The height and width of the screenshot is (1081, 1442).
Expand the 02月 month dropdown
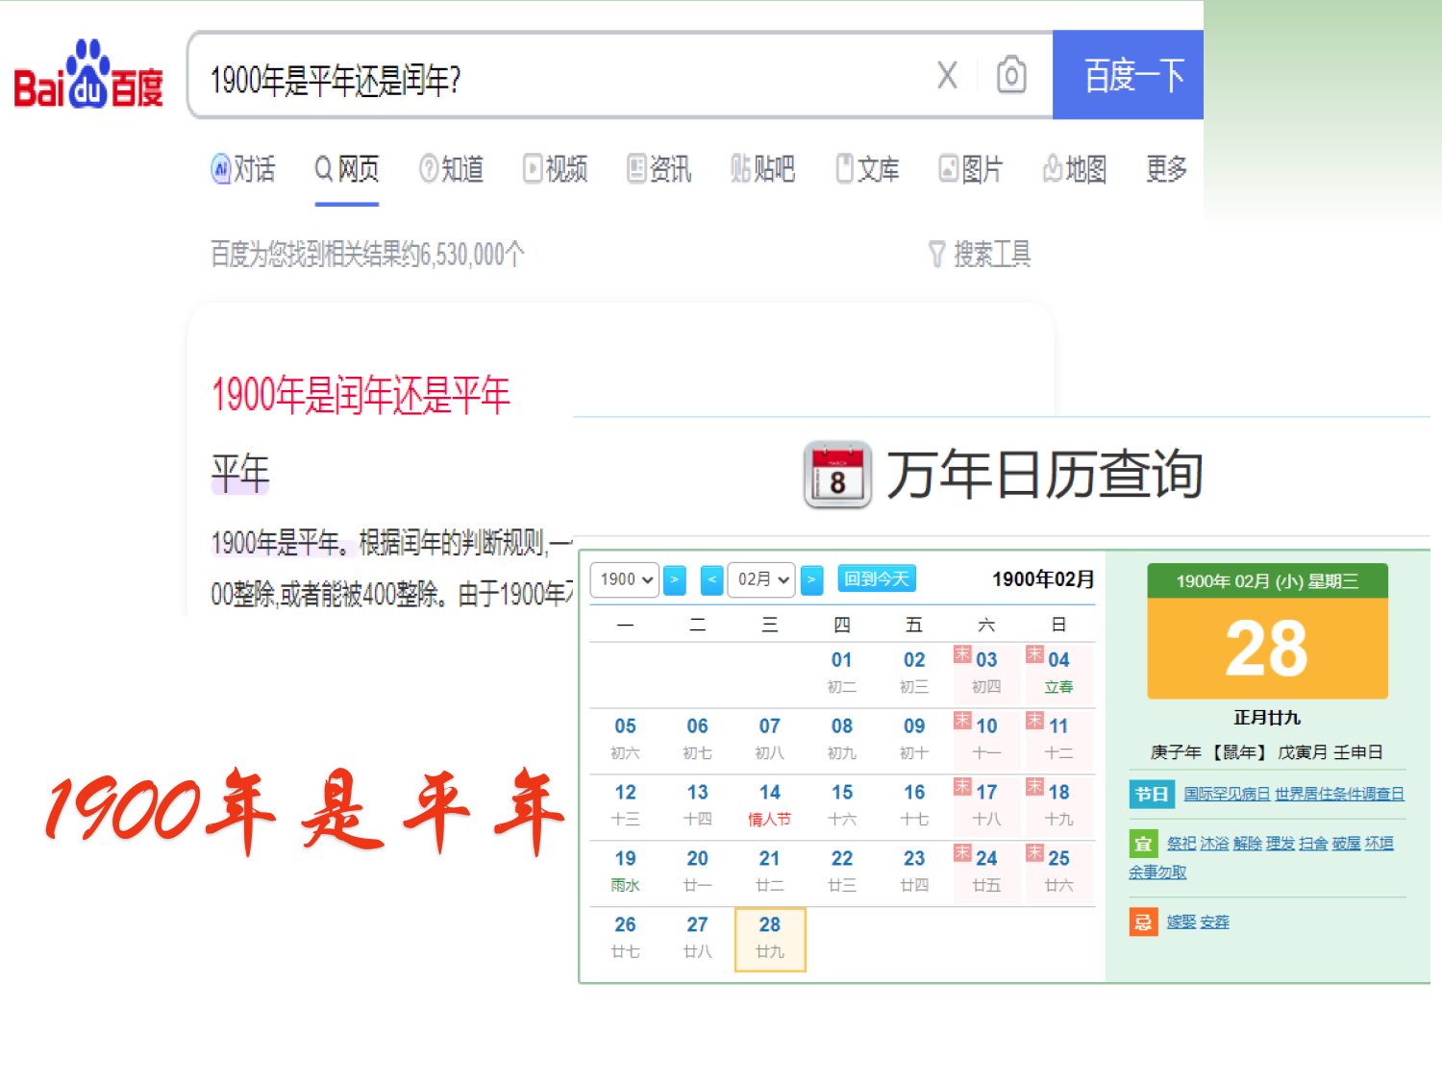[762, 579]
